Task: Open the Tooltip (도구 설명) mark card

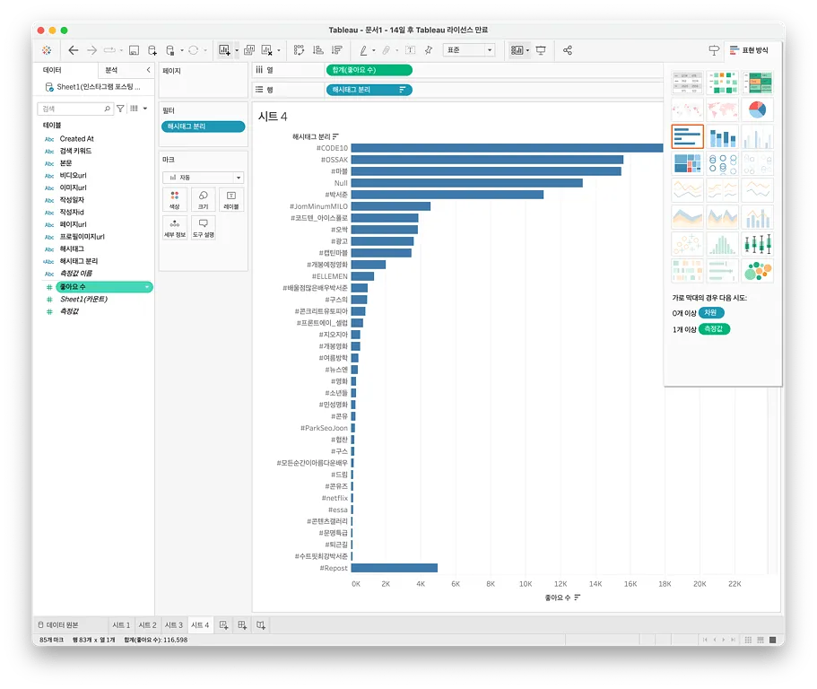Action: [203, 228]
